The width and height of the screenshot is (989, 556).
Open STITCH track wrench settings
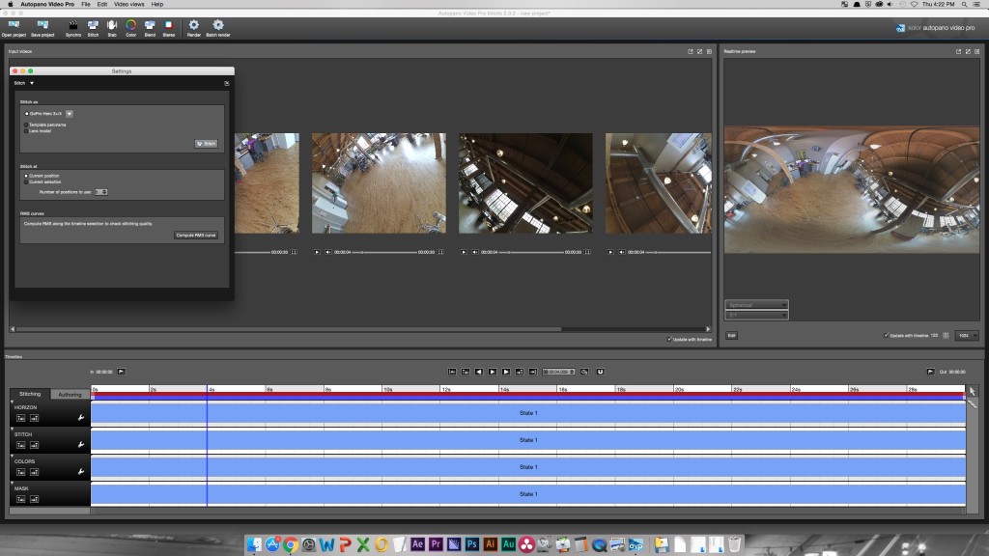[81, 444]
